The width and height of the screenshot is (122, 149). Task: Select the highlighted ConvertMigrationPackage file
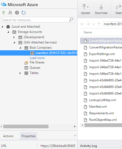point(101,41)
